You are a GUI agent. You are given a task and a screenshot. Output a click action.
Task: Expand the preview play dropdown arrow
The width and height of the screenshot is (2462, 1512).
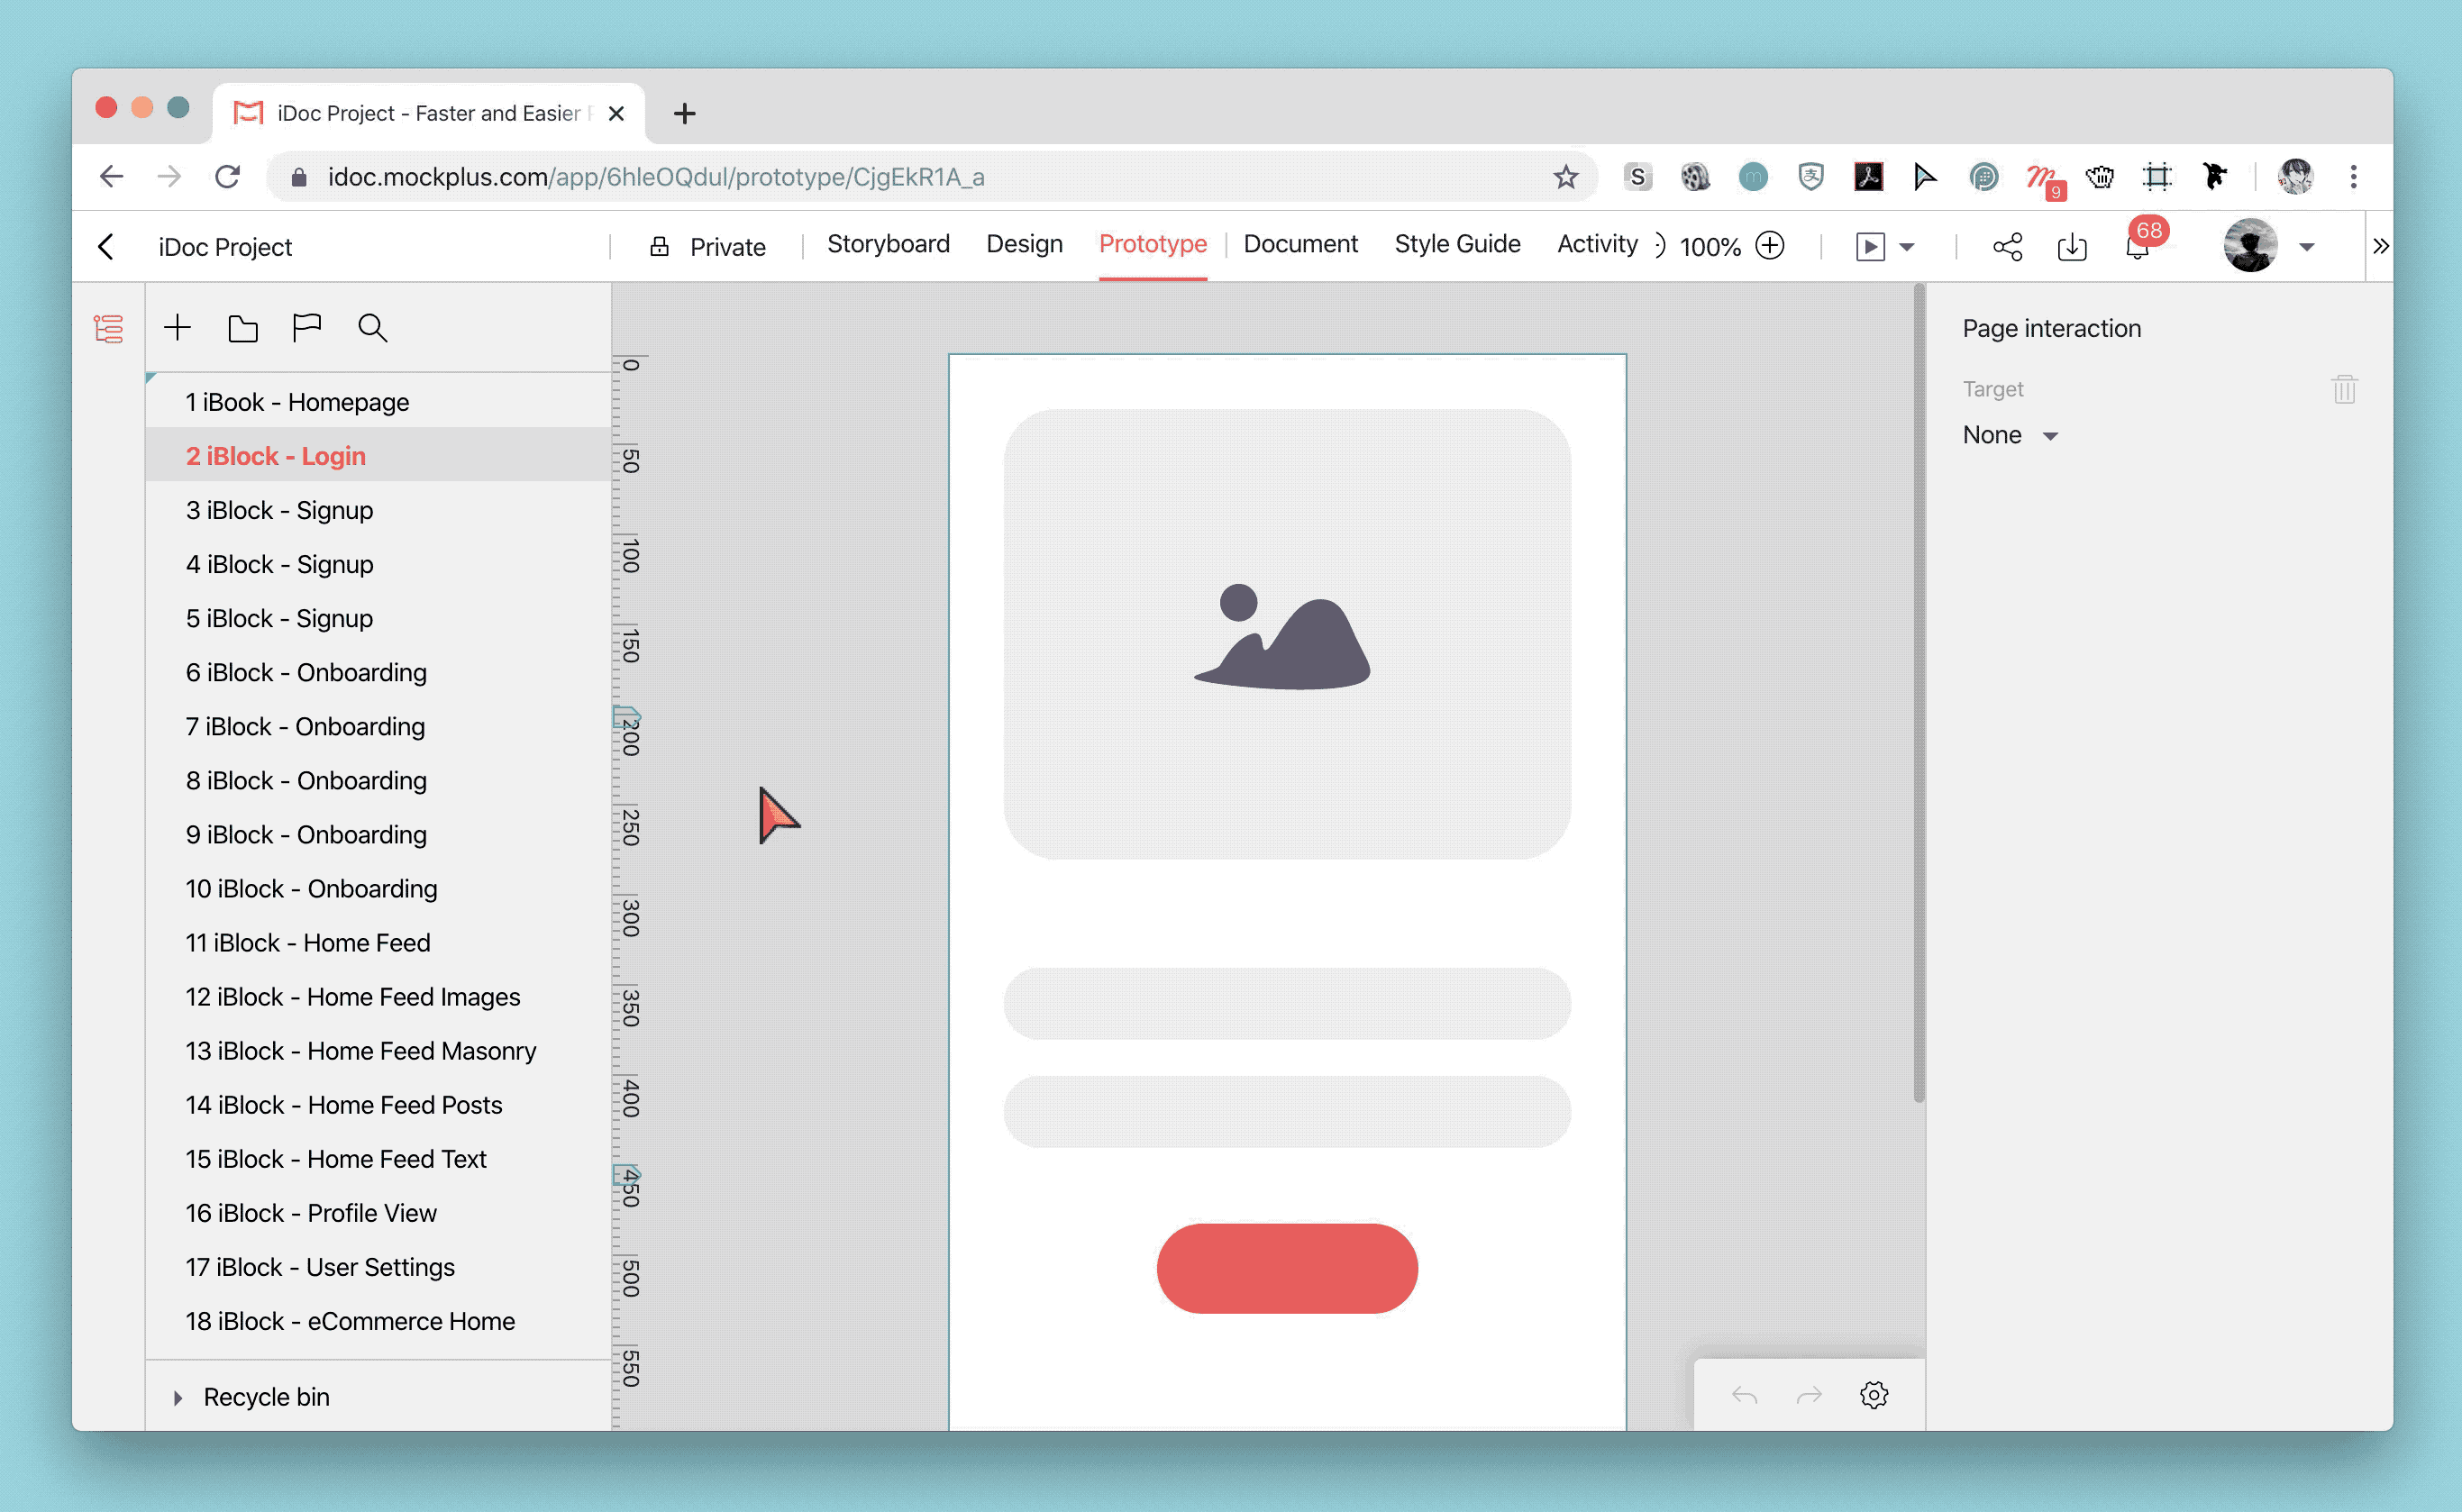pos(1906,247)
